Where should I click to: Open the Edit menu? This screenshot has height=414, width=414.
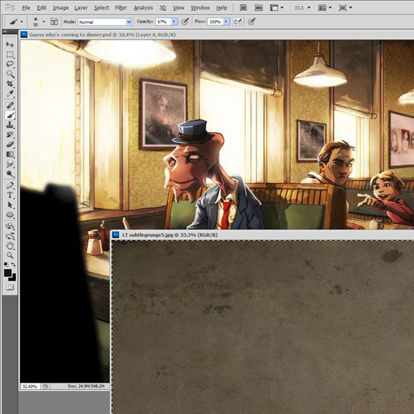click(x=41, y=8)
